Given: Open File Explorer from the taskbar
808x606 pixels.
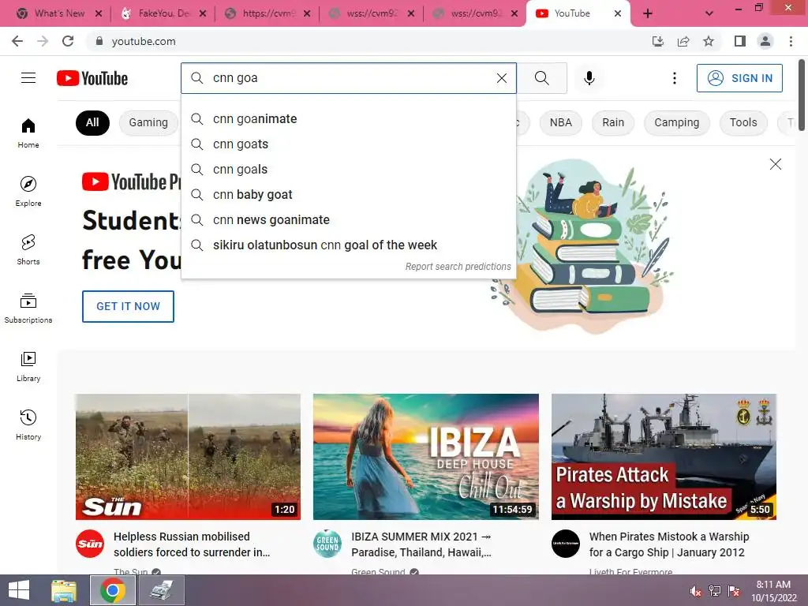Looking at the screenshot, I should point(64,590).
